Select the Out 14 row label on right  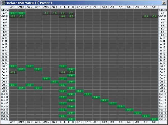tap(163, 107)
